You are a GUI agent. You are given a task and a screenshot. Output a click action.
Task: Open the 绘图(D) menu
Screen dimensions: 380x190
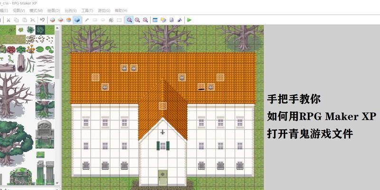[x=54, y=10]
